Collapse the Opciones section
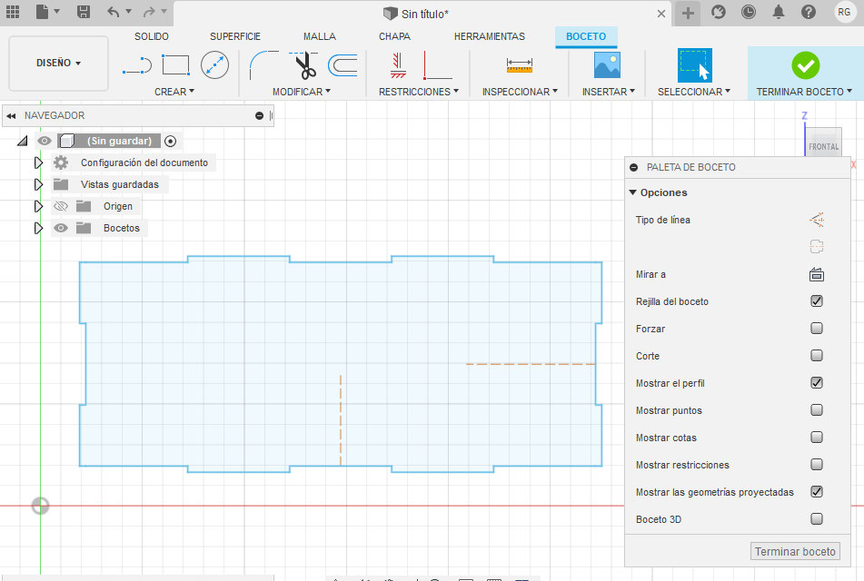 pos(632,192)
